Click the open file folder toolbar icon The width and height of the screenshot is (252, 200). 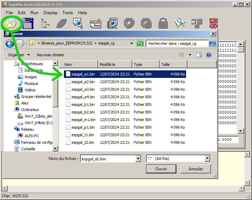[11, 24]
